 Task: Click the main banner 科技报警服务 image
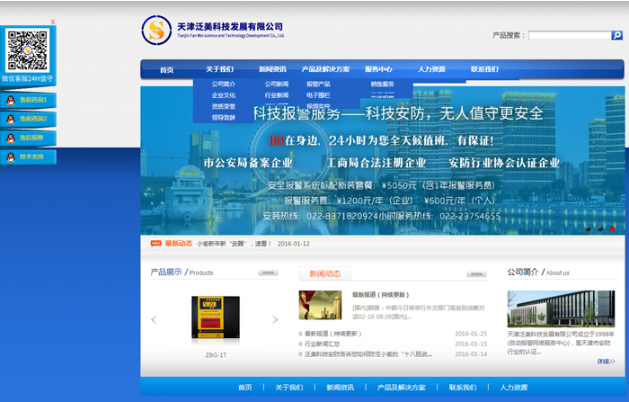pos(383,161)
